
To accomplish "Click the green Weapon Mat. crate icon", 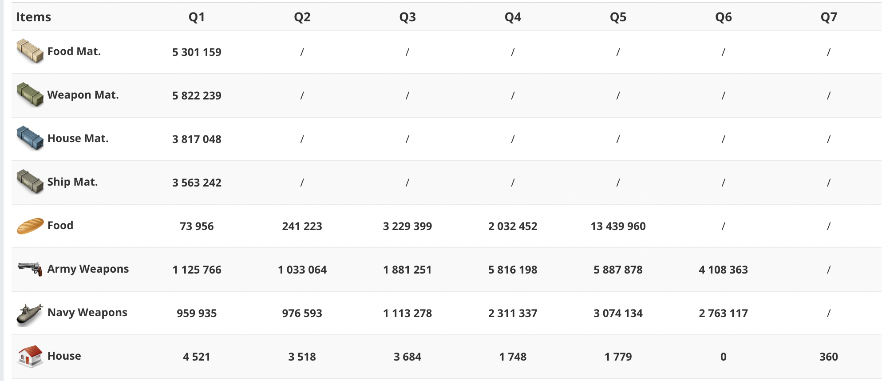I will click(30, 95).
